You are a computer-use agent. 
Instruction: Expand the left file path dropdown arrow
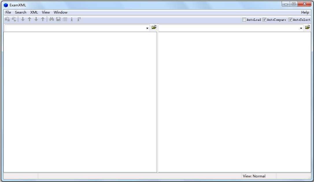point(147,28)
